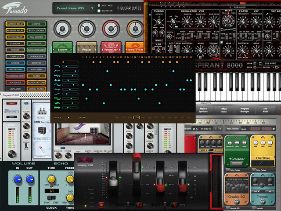Toggle the Dictator radio button in Turnado
The image size is (281, 211).
[99, 11]
